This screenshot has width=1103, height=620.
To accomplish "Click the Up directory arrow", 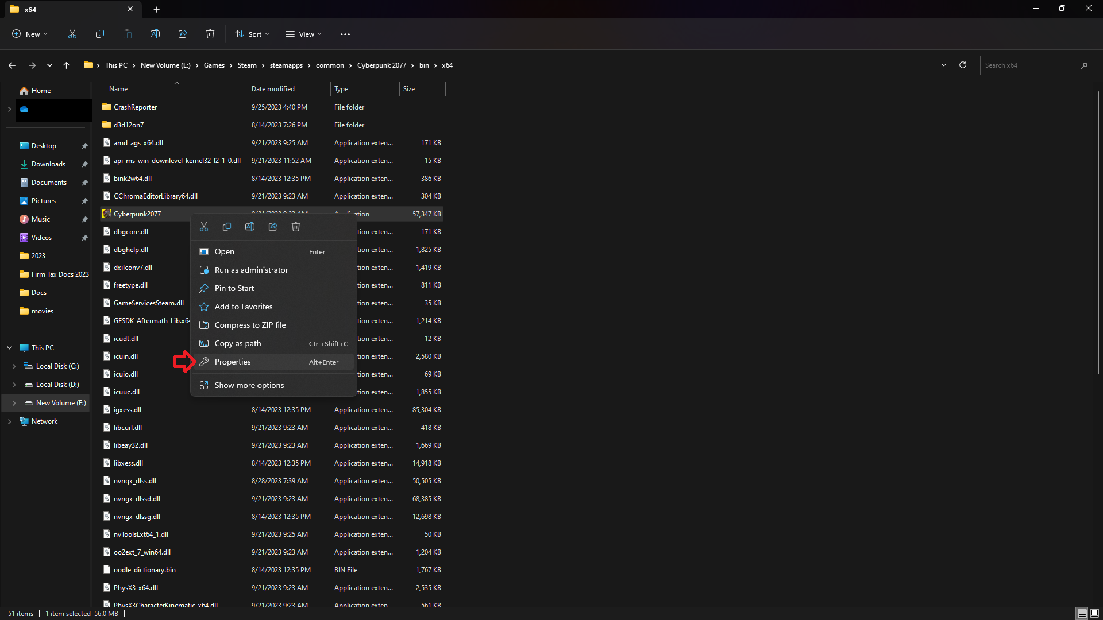I will [x=67, y=65].
